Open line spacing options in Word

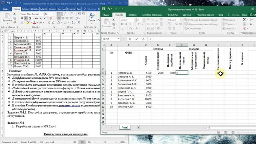tap(77, 18)
